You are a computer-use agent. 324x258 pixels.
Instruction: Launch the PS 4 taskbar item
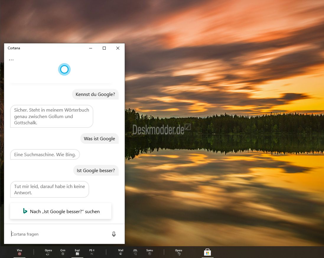coord(92,252)
